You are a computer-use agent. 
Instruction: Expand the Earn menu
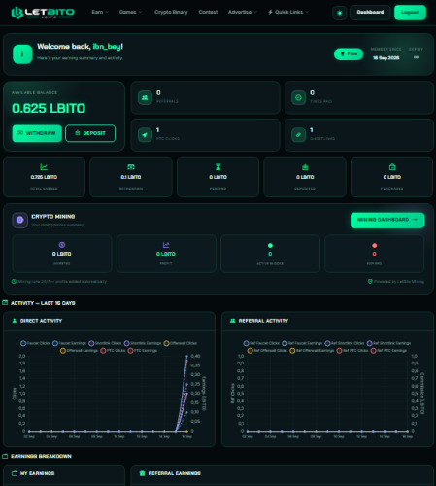(x=100, y=12)
